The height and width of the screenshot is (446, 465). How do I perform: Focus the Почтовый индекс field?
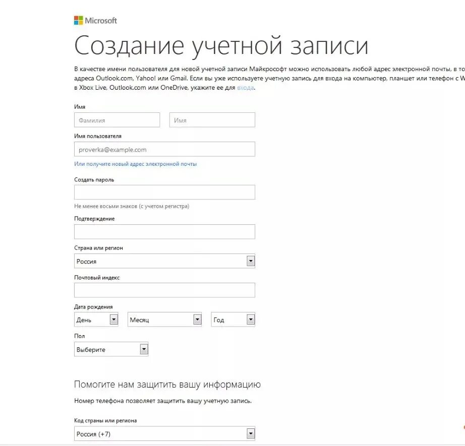(164, 290)
